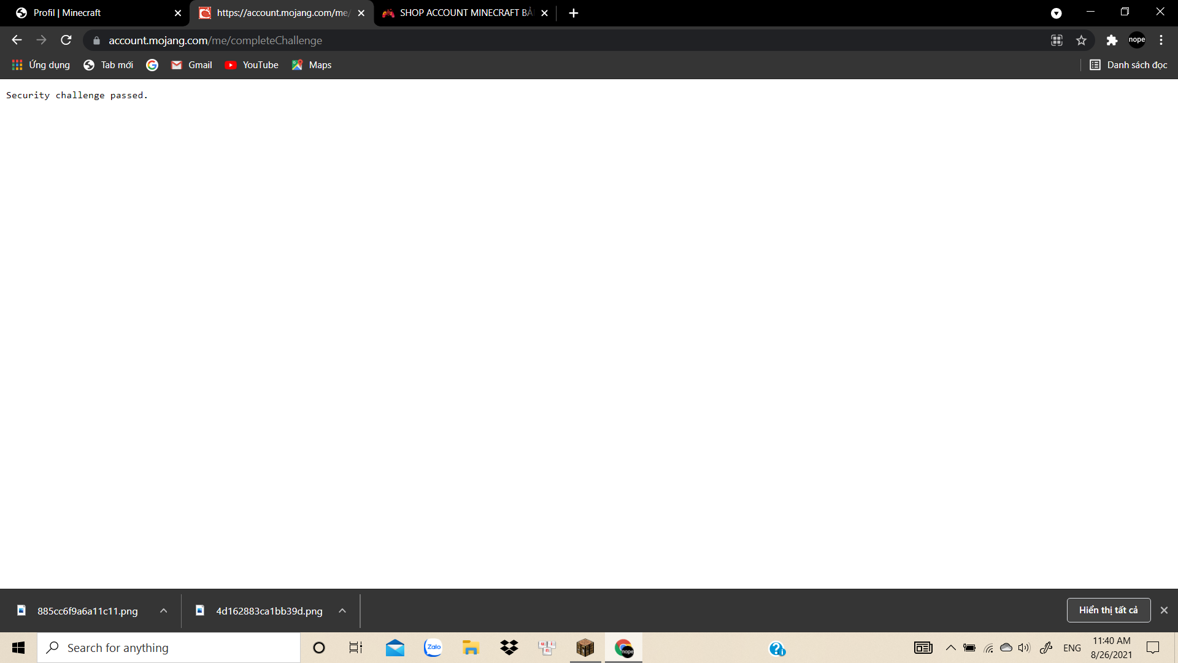Open the YouTube bookmark
1178x663 pixels.
point(252,65)
